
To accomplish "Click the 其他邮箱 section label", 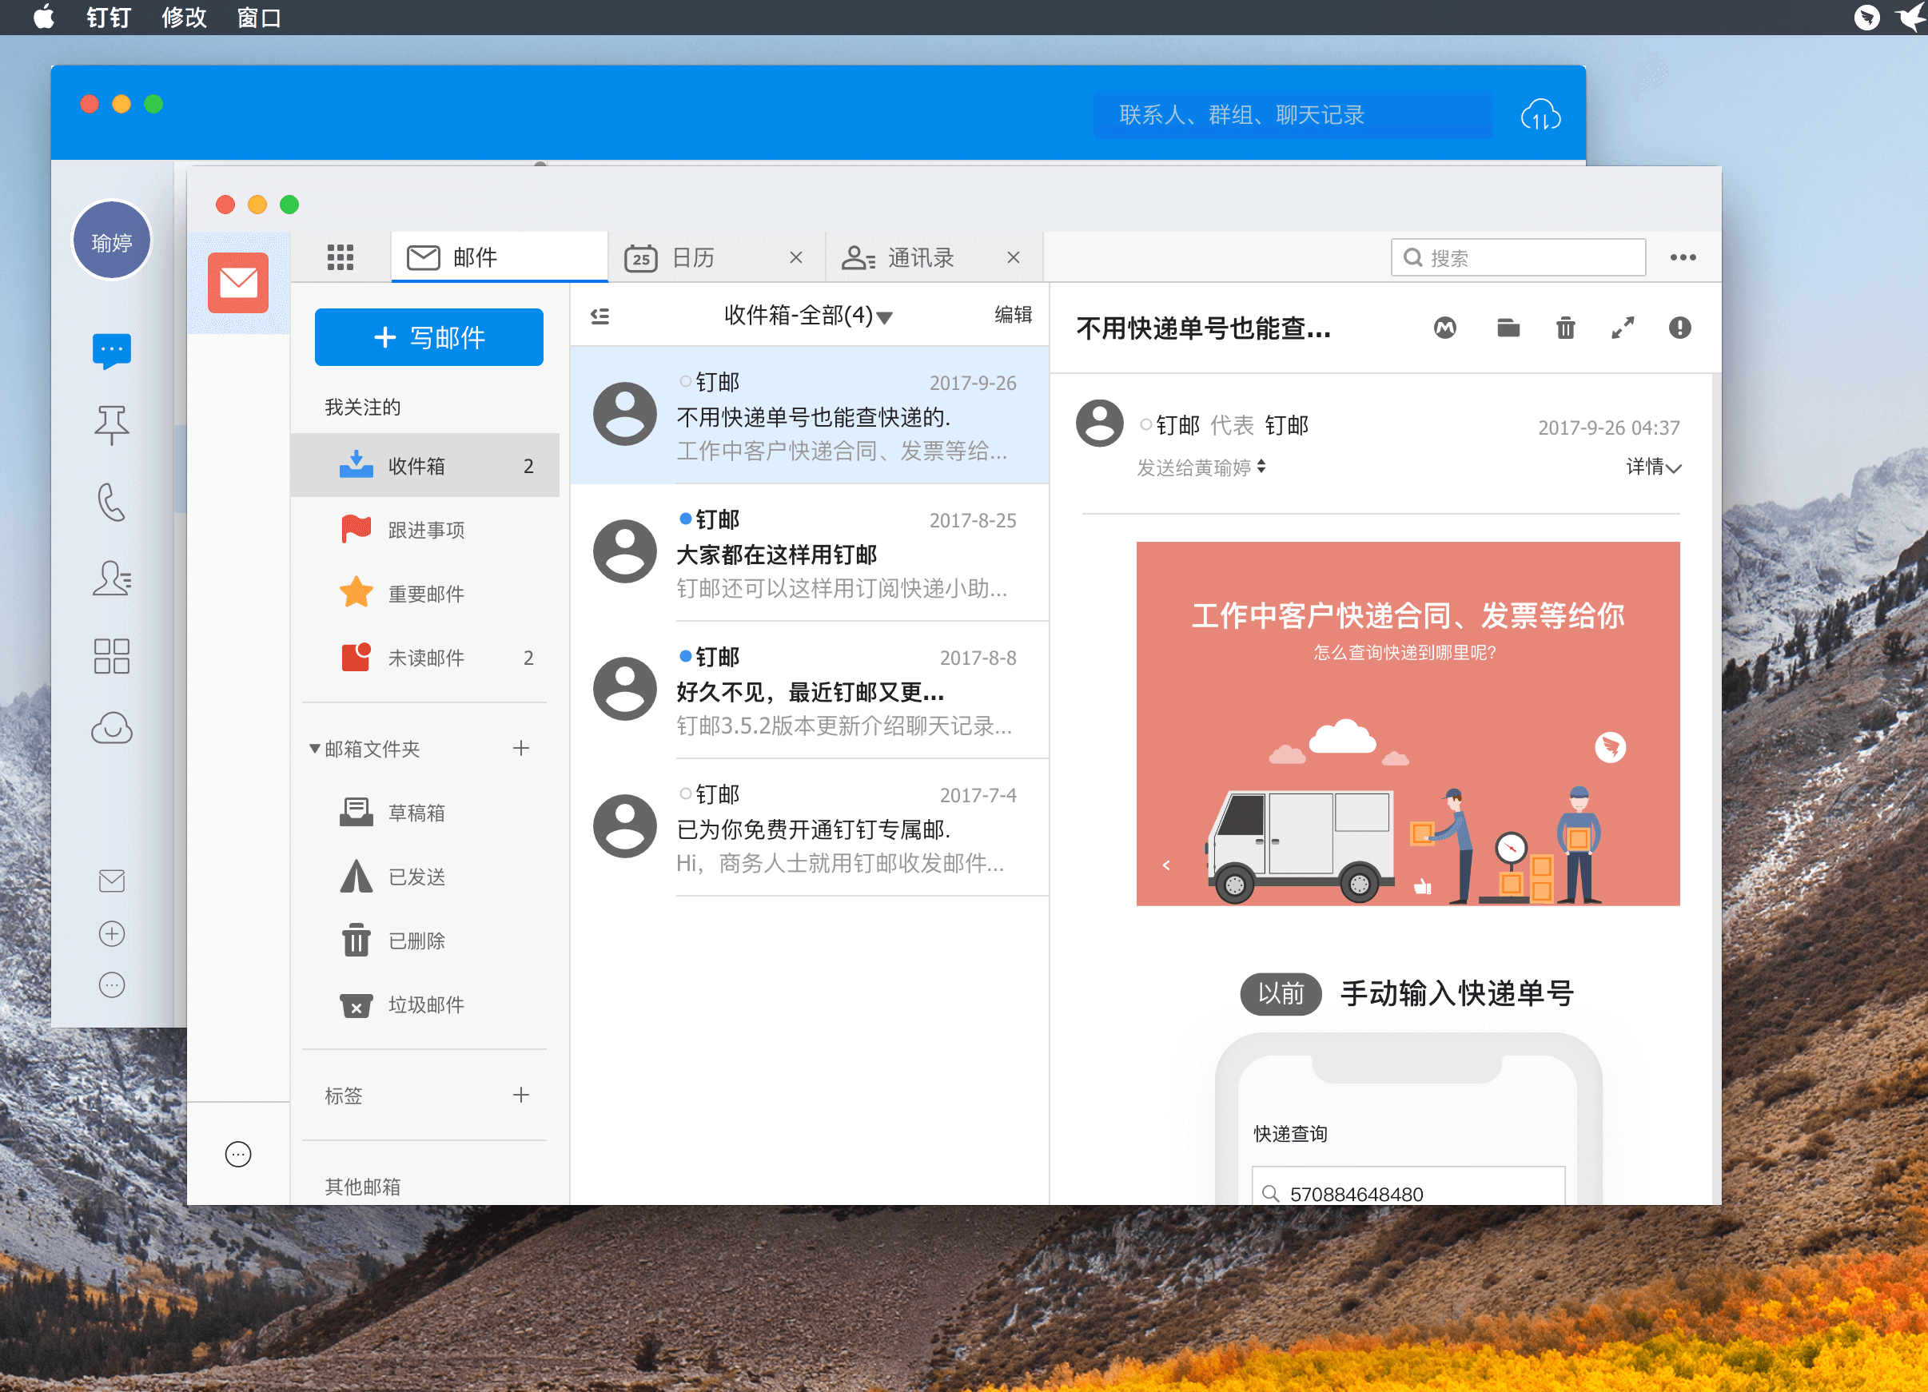I will pyautogui.click(x=362, y=1186).
